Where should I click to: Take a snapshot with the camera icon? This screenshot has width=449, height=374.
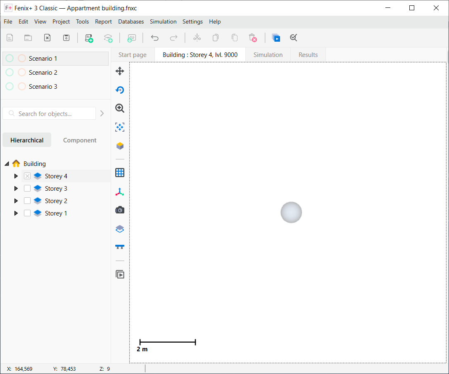click(x=120, y=210)
